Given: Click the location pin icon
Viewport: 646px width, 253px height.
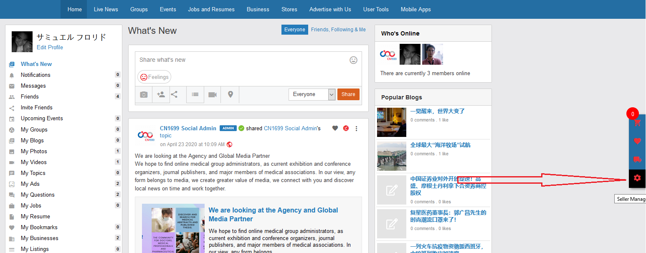Looking at the screenshot, I should pos(230,95).
